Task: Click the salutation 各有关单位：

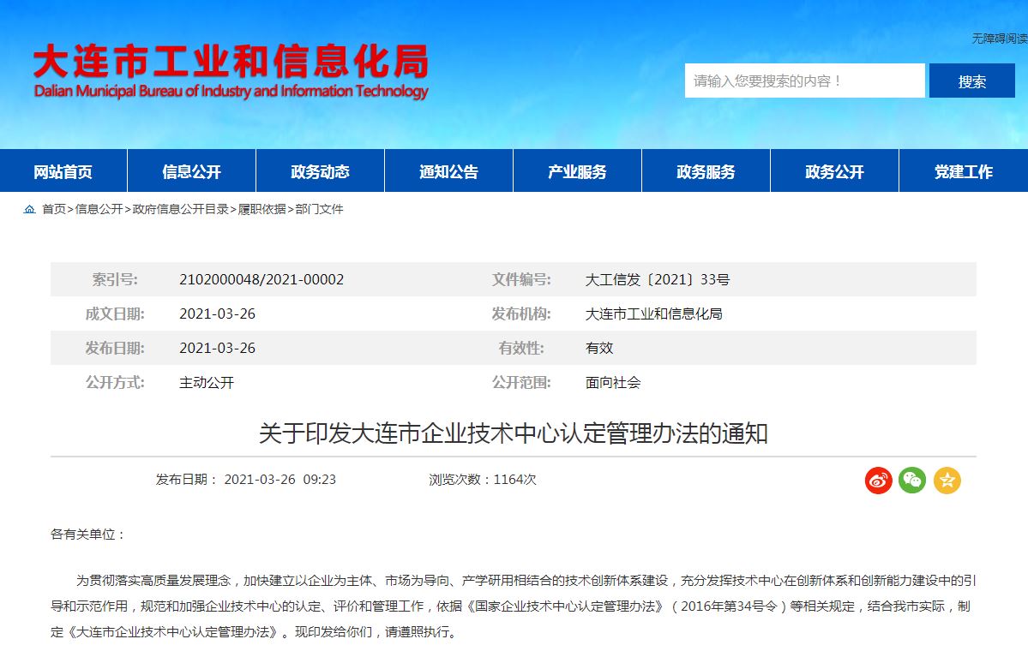Action: tap(87, 534)
